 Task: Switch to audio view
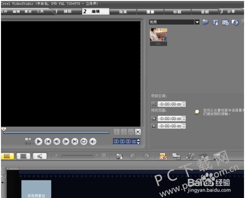pyautogui.click(x=40, y=156)
